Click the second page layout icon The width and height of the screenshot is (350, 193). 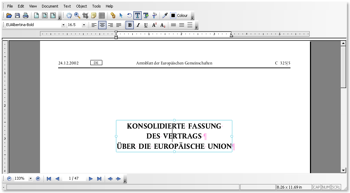click(44, 15)
